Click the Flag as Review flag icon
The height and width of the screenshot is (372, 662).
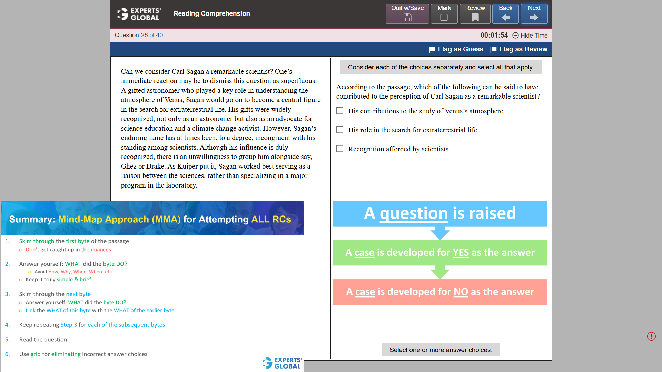(x=494, y=49)
